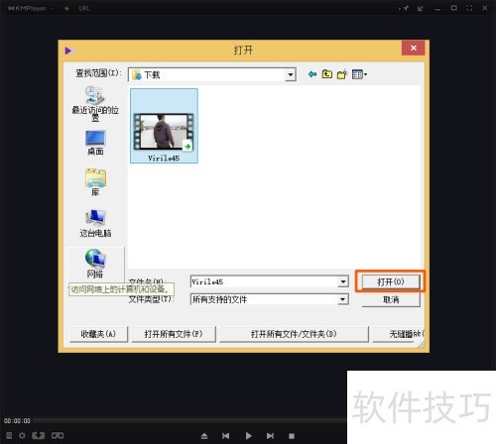Click the file name input field
Viewport: 496px width, 444px height.
click(x=265, y=281)
